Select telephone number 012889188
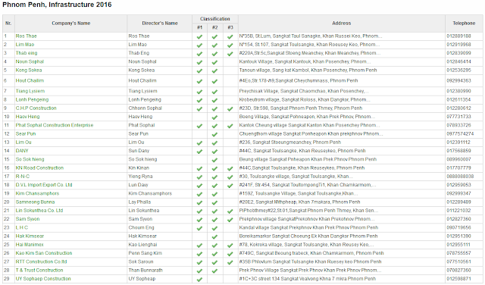The image size is (485, 285). 458,36
